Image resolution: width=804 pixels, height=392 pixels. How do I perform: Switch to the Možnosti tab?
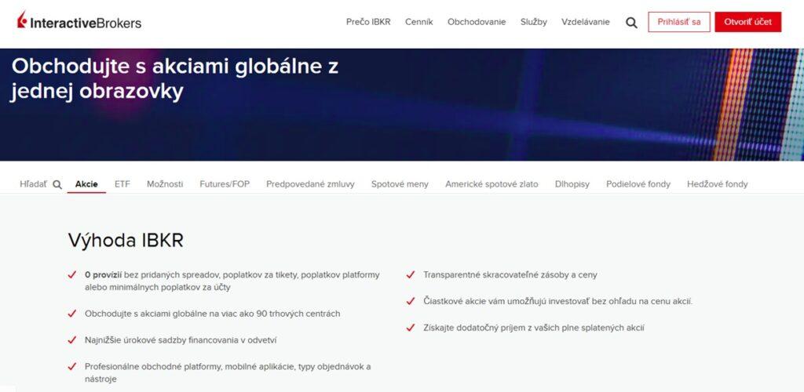[165, 184]
